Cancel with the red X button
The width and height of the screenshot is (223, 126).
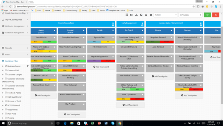tap(215, 15)
